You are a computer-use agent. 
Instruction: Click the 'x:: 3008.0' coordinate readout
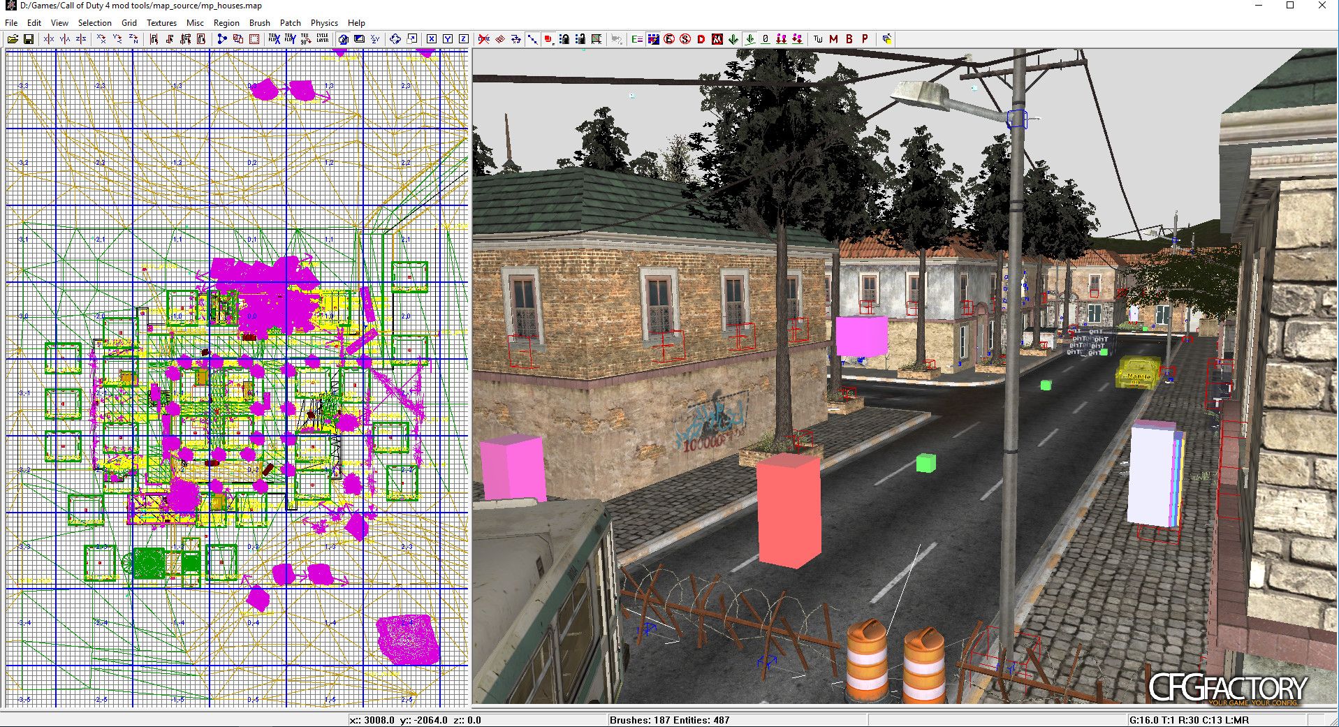point(372,720)
